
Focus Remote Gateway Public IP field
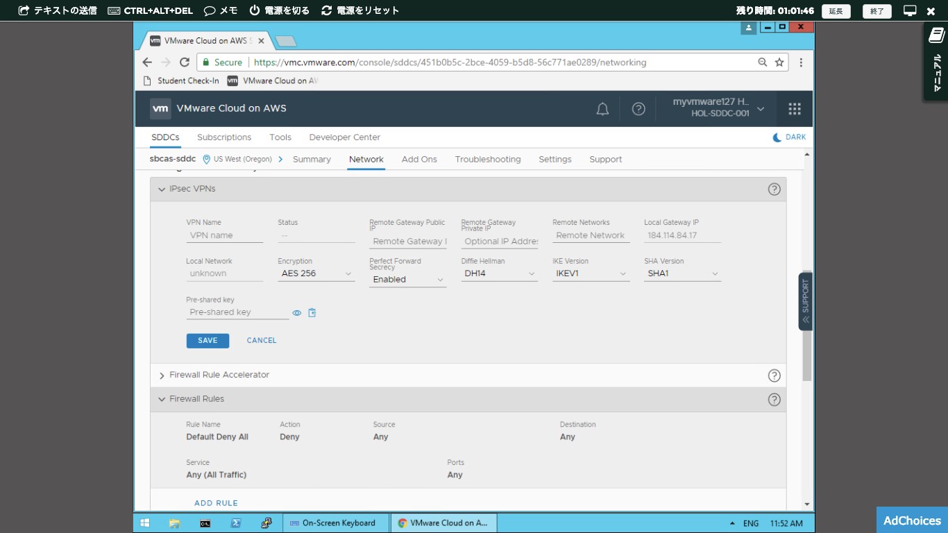[408, 242]
